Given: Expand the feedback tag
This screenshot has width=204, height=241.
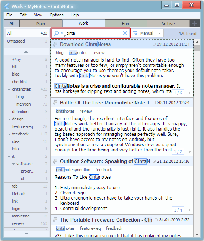Looking at the screenshot, I should (9, 134).
